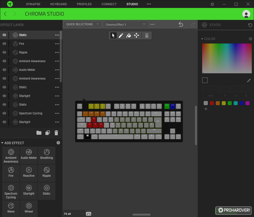Go back with the left arrow

pos(5,14)
